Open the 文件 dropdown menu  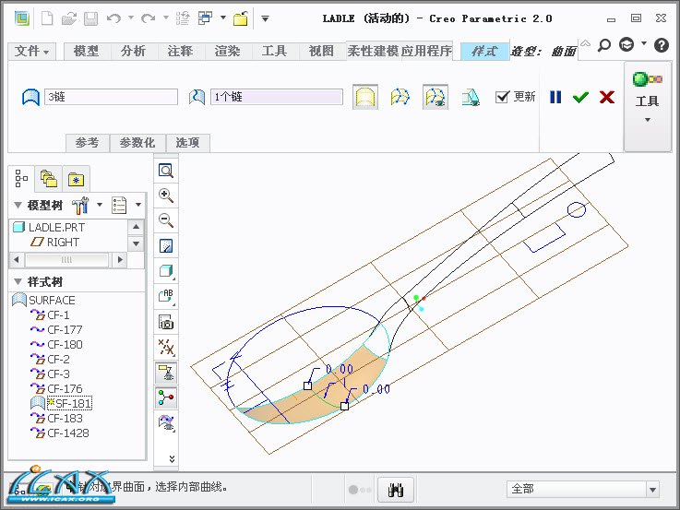click(34, 52)
